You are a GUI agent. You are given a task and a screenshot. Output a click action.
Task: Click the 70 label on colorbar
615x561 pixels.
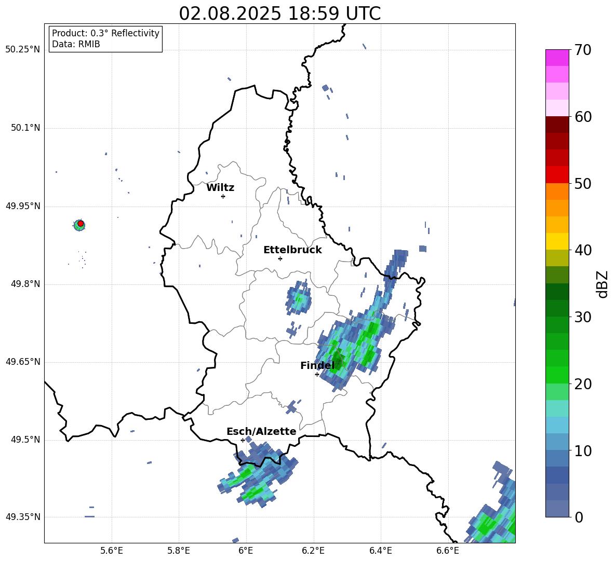click(583, 50)
